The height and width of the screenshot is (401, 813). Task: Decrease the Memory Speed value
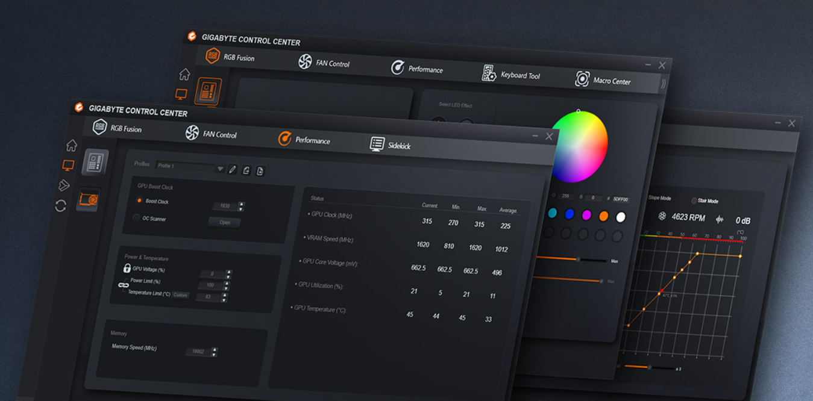click(x=214, y=355)
